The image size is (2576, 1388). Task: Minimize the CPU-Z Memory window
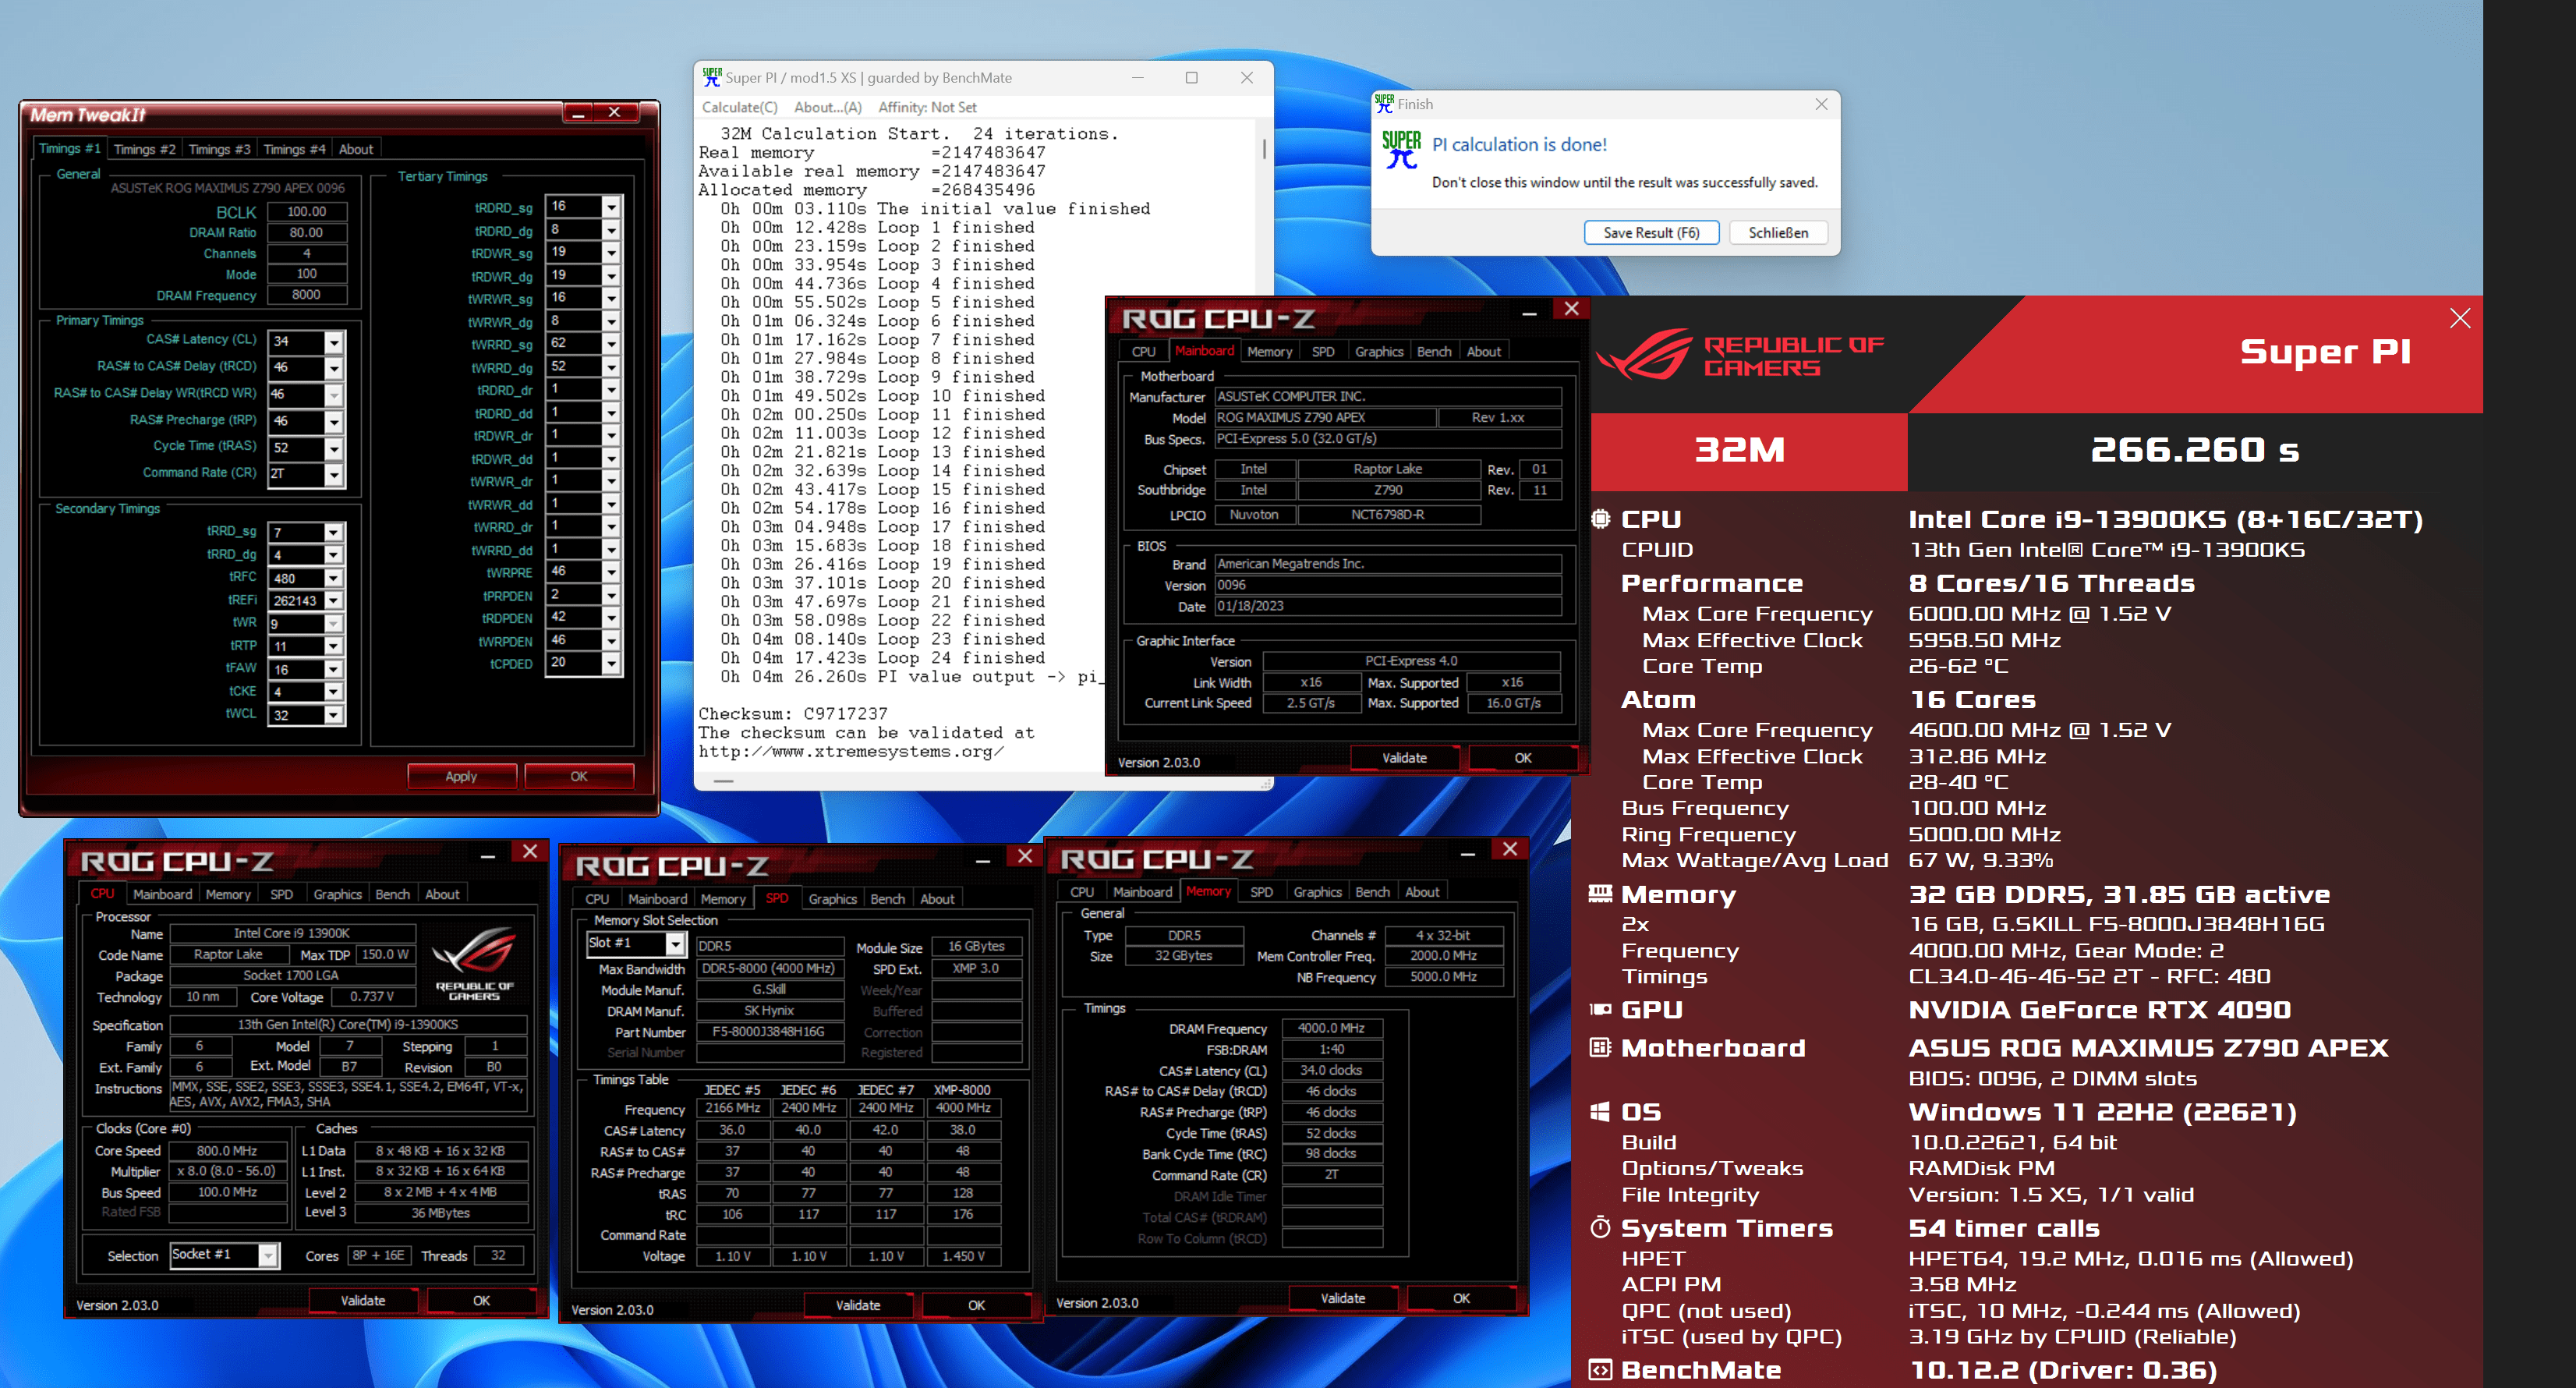tap(1468, 854)
